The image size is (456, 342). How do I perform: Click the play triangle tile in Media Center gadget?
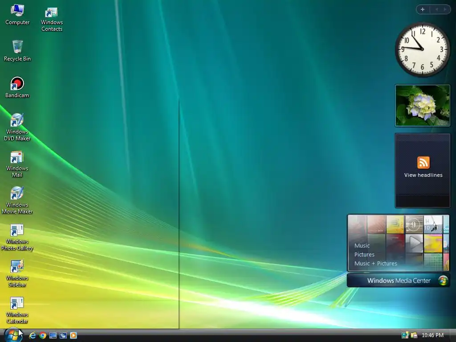414,243
